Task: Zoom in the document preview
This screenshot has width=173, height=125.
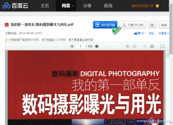Action: click(x=128, y=46)
